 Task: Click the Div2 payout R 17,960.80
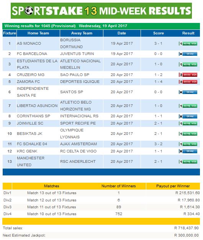188,200
